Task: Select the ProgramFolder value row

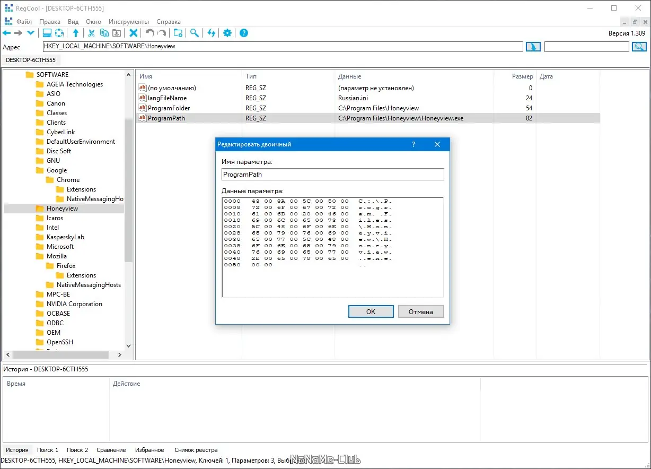Action: click(368, 108)
